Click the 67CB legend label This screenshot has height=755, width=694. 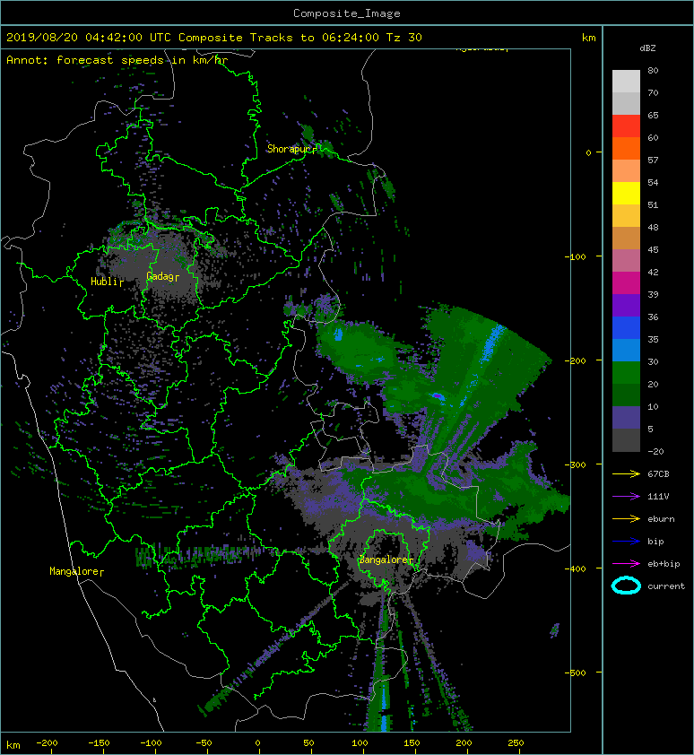[658, 474]
